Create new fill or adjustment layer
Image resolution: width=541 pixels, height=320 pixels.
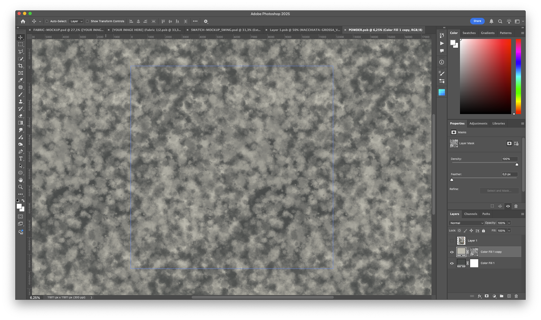click(494, 296)
